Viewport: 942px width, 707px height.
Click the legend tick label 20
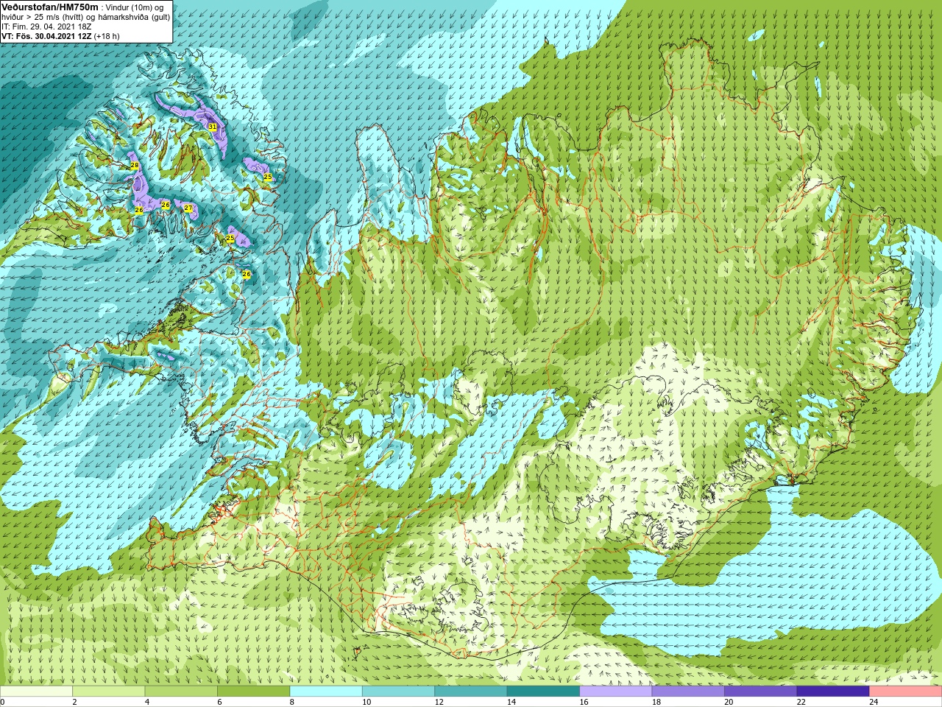[x=729, y=702]
